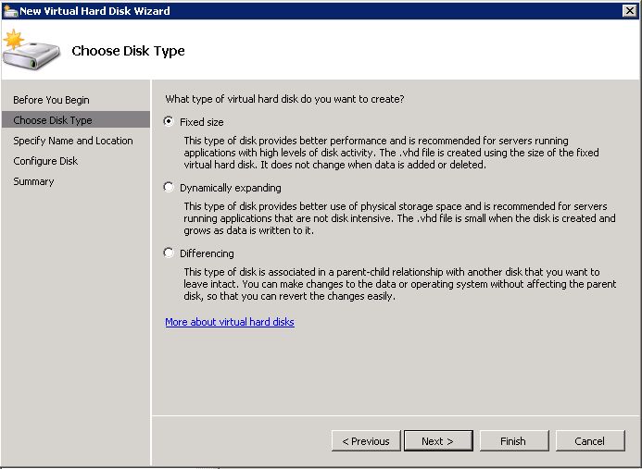The width and height of the screenshot is (642, 469).
Task: Jump to the Configure Disk step
Action: (x=45, y=161)
